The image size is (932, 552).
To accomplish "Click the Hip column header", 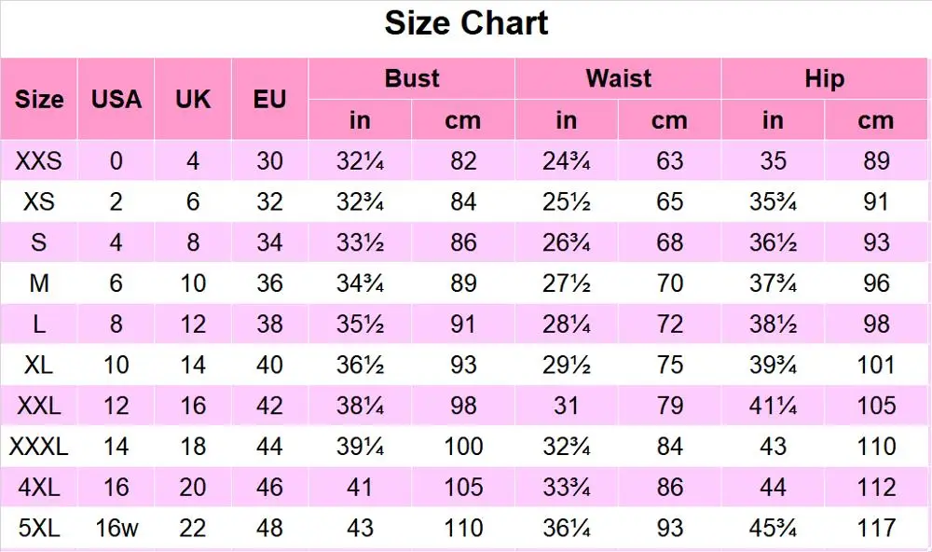I will click(824, 78).
